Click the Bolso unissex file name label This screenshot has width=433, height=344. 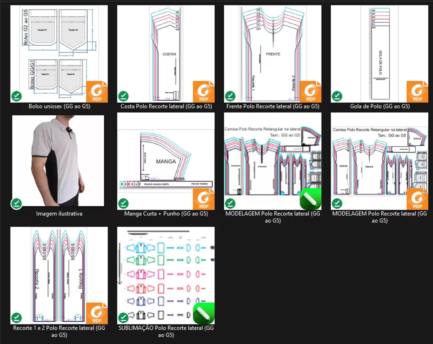[x=59, y=106]
